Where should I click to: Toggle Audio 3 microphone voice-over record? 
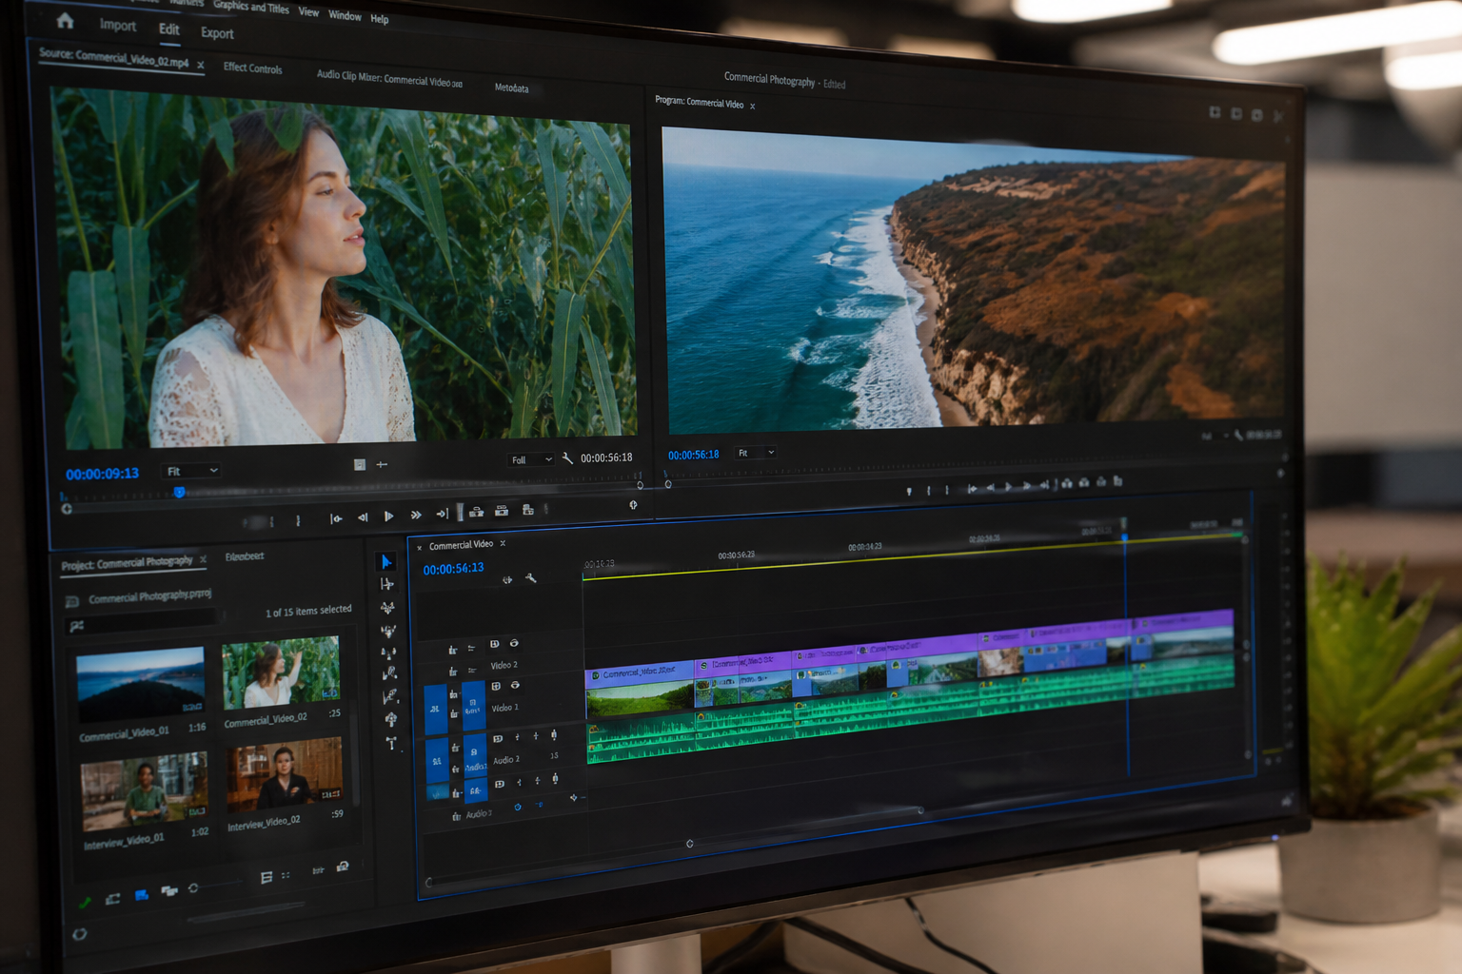point(555,780)
